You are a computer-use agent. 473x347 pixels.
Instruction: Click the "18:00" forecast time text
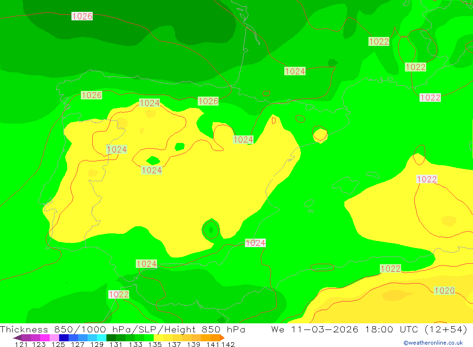379,329
